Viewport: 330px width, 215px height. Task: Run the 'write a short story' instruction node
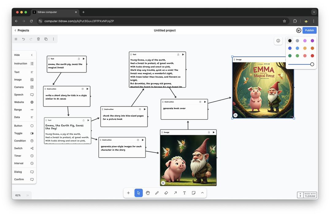tap(87, 89)
